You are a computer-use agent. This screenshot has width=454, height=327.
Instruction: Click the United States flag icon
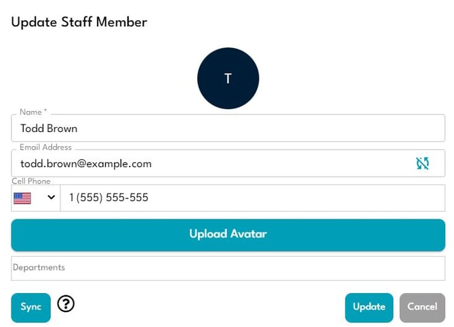pos(22,198)
